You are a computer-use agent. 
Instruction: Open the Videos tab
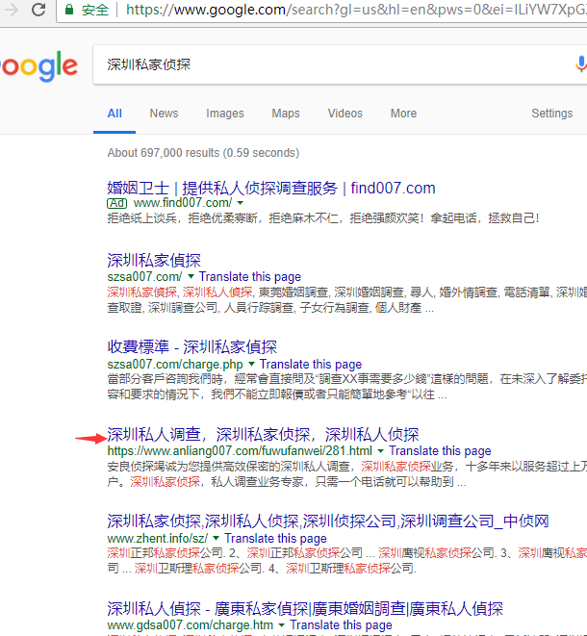pos(345,114)
